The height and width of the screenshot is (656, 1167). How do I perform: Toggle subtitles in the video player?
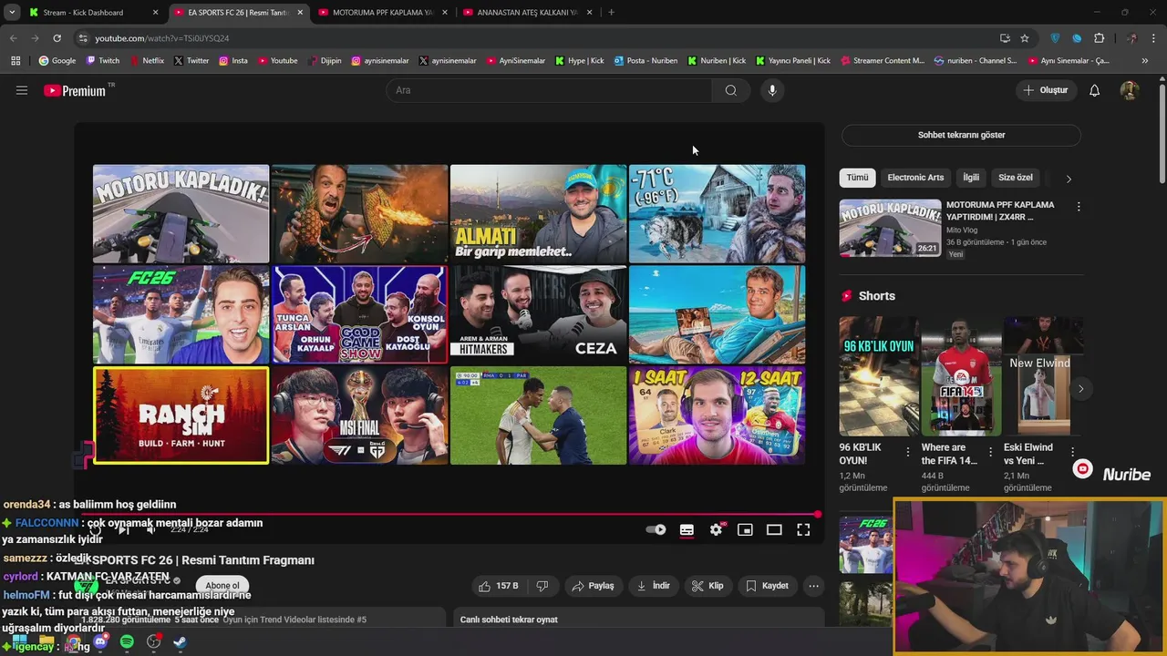pyautogui.click(x=687, y=529)
